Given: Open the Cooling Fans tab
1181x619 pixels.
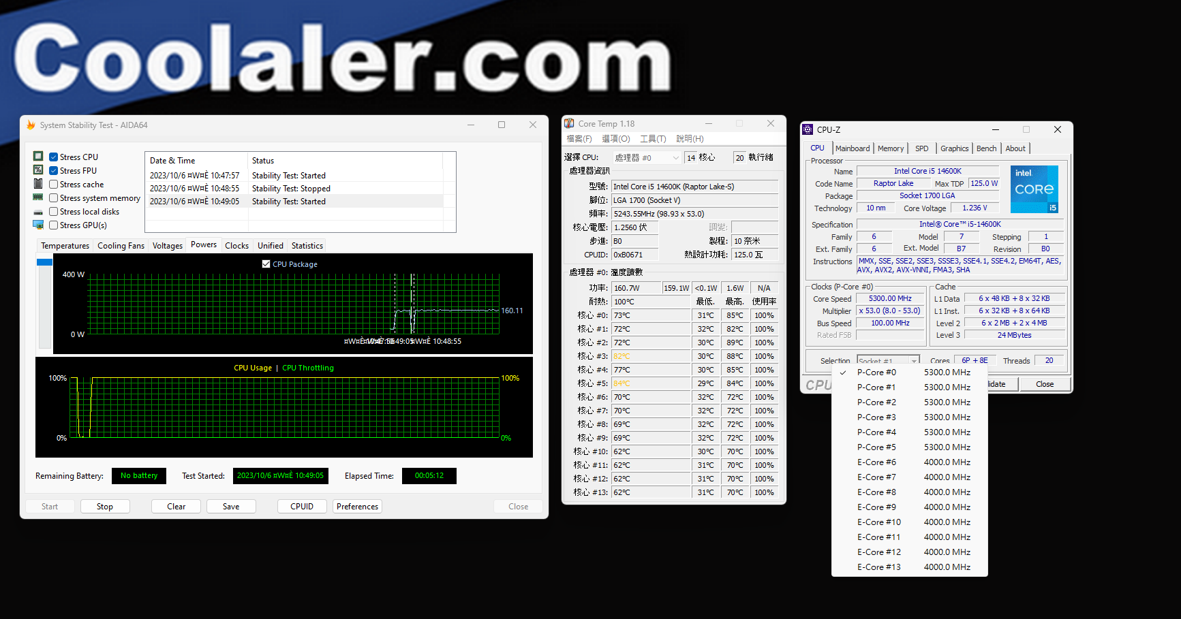Looking at the screenshot, I should (x=121, y=246).
